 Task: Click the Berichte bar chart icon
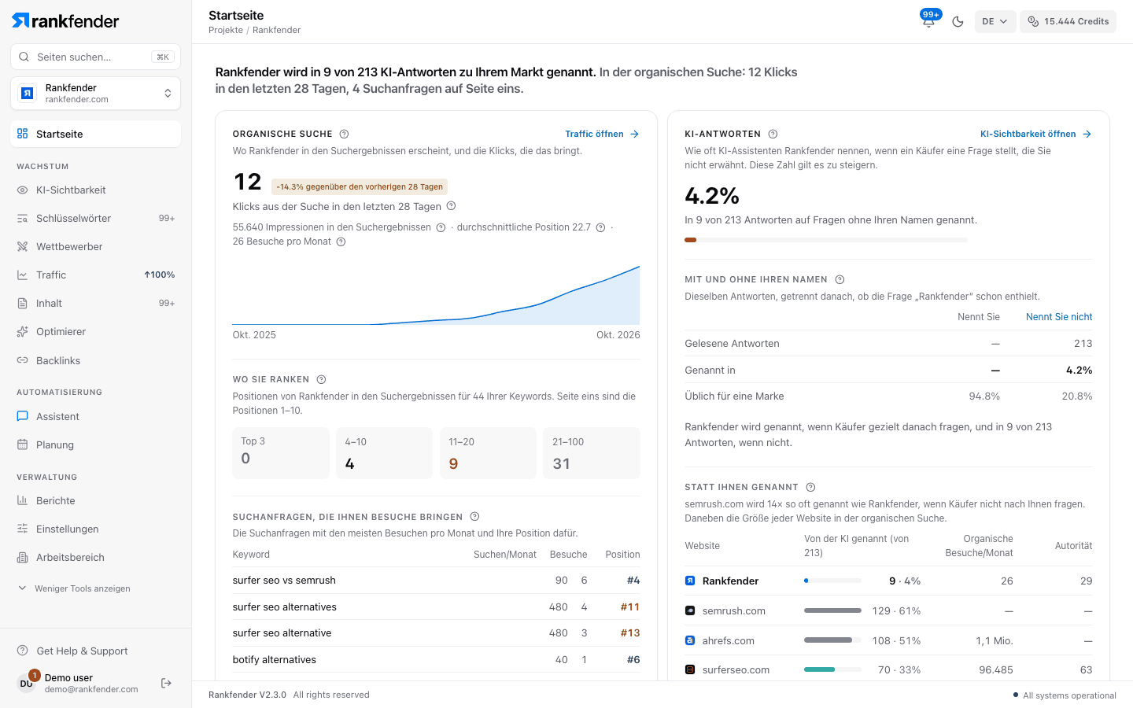pyautogui.click(x=22, y=500)
